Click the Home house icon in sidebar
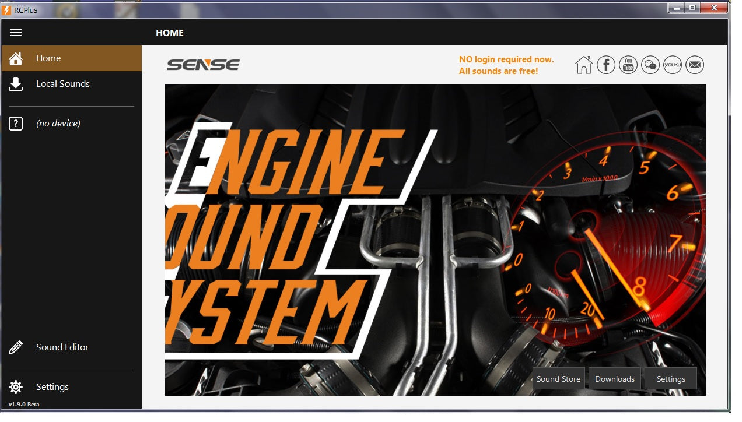This screenshot has height=422, width=742. point(16,58)
